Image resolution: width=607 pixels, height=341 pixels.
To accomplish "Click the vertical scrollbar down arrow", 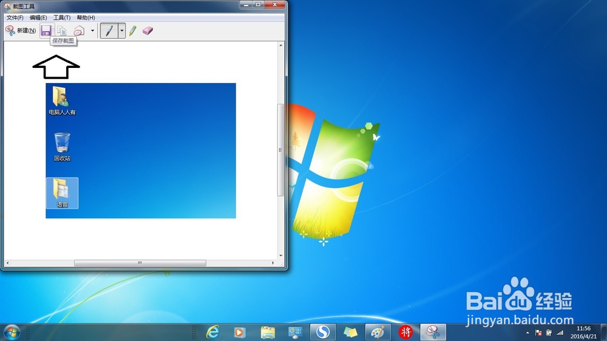I will (x=280, y=256).
